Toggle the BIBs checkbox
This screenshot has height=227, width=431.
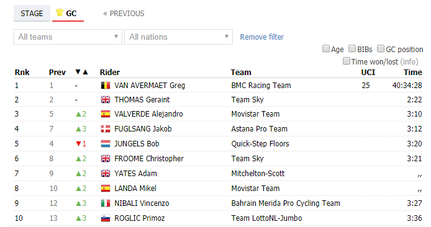tap(352, 48)
